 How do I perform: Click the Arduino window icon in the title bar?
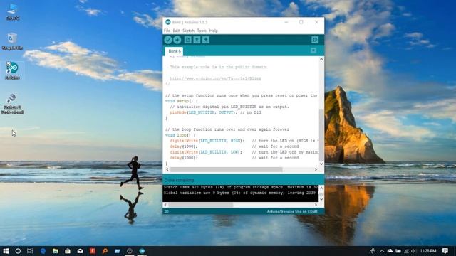pyautogui.click(x=168, y=22)
